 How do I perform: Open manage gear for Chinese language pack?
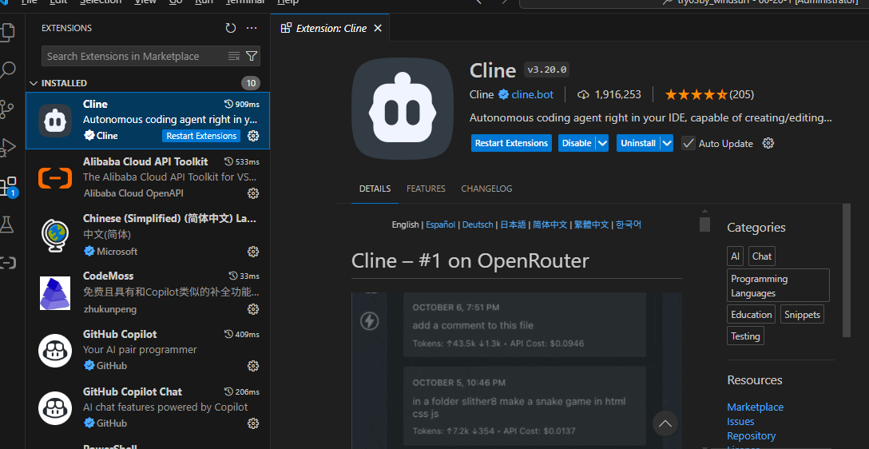(253, 251)
